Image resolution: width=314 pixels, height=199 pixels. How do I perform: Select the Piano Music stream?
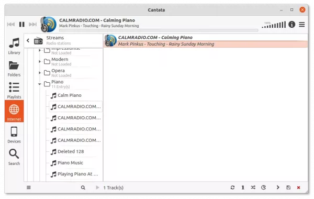pyautogui.click(x=75, y=163)
